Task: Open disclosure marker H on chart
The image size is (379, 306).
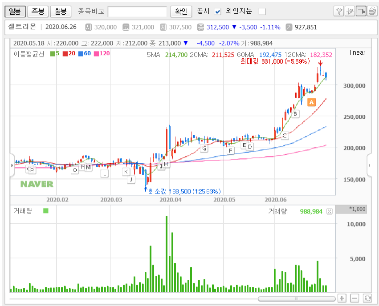Action: tap(166, 164)
